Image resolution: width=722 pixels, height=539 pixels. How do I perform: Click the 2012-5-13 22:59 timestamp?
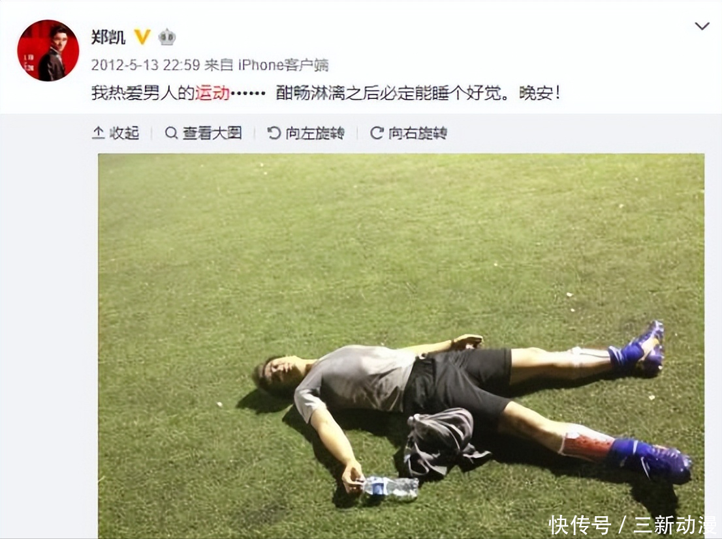146,65
